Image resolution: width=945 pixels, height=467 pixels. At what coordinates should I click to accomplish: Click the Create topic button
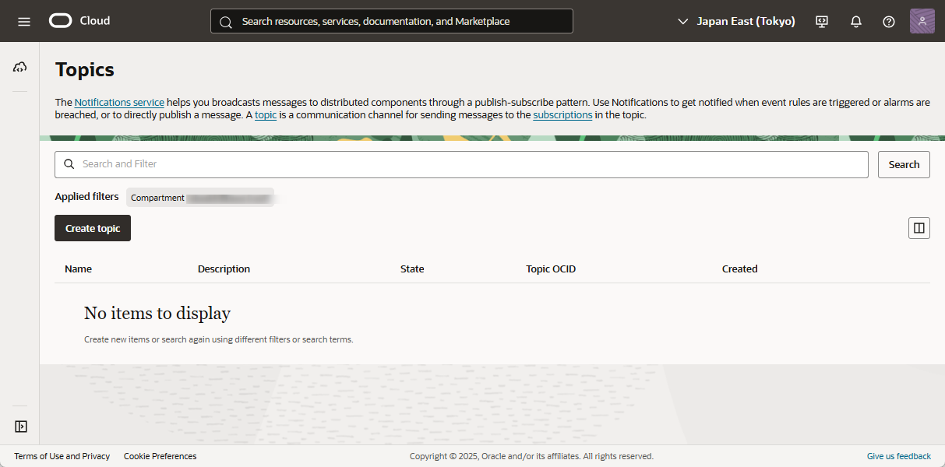93,228
